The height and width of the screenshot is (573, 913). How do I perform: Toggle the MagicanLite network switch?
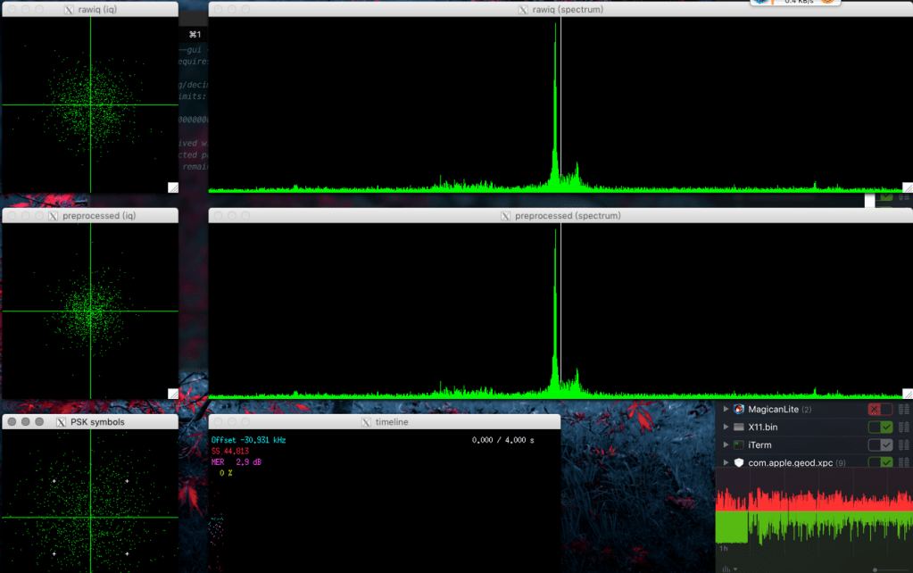pyautogui.click(x=880, y=410)
